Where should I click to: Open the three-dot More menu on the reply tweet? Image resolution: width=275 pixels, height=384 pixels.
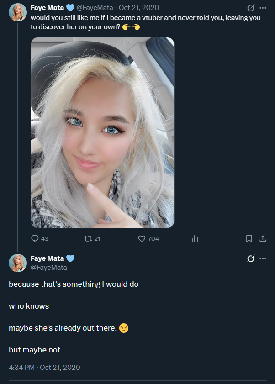(263, 258)
